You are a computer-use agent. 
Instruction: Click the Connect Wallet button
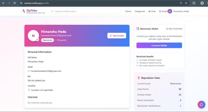159,45
